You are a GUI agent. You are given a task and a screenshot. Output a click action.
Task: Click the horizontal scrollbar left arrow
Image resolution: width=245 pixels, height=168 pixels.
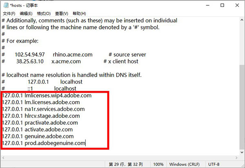(3, 158)
